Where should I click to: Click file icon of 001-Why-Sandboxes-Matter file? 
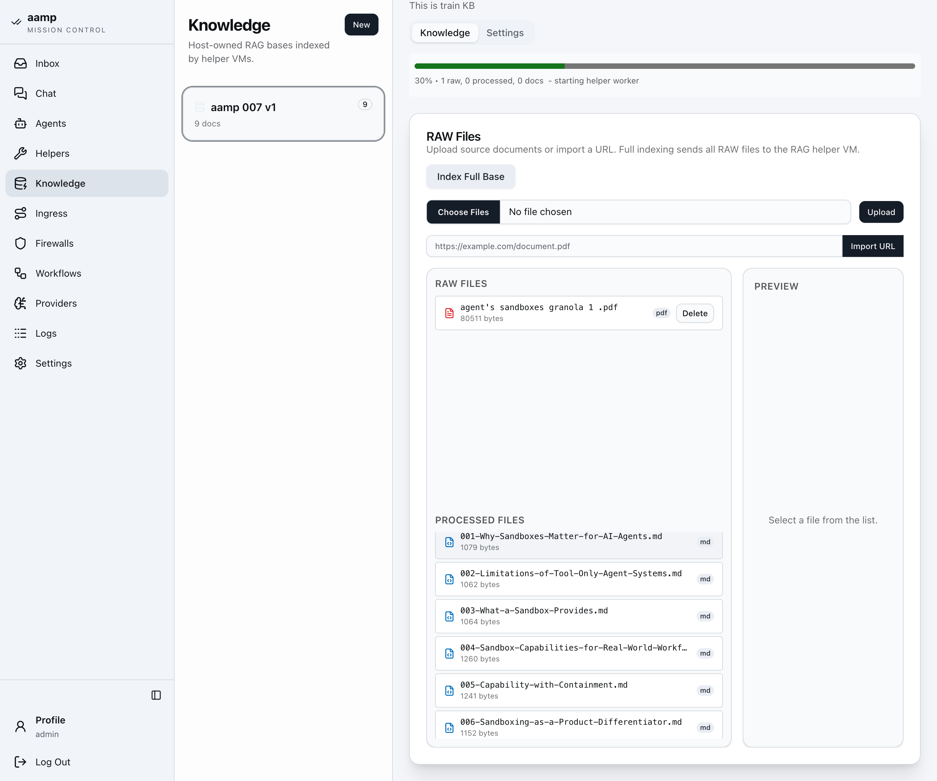click(449, 541)
